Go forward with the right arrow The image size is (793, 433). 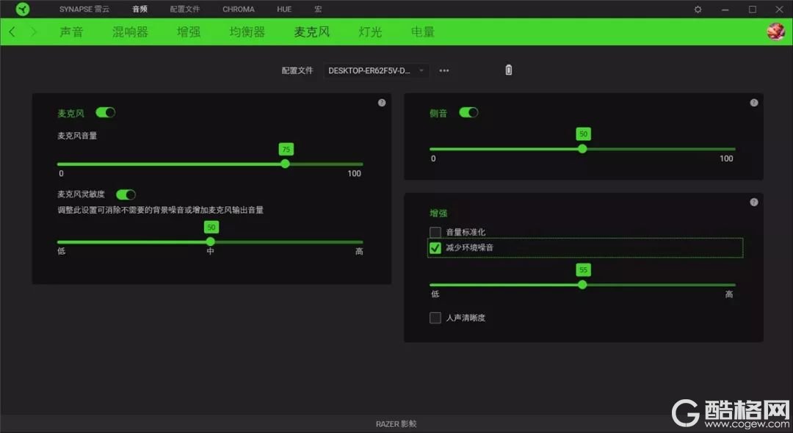click(x=34, y=32)
